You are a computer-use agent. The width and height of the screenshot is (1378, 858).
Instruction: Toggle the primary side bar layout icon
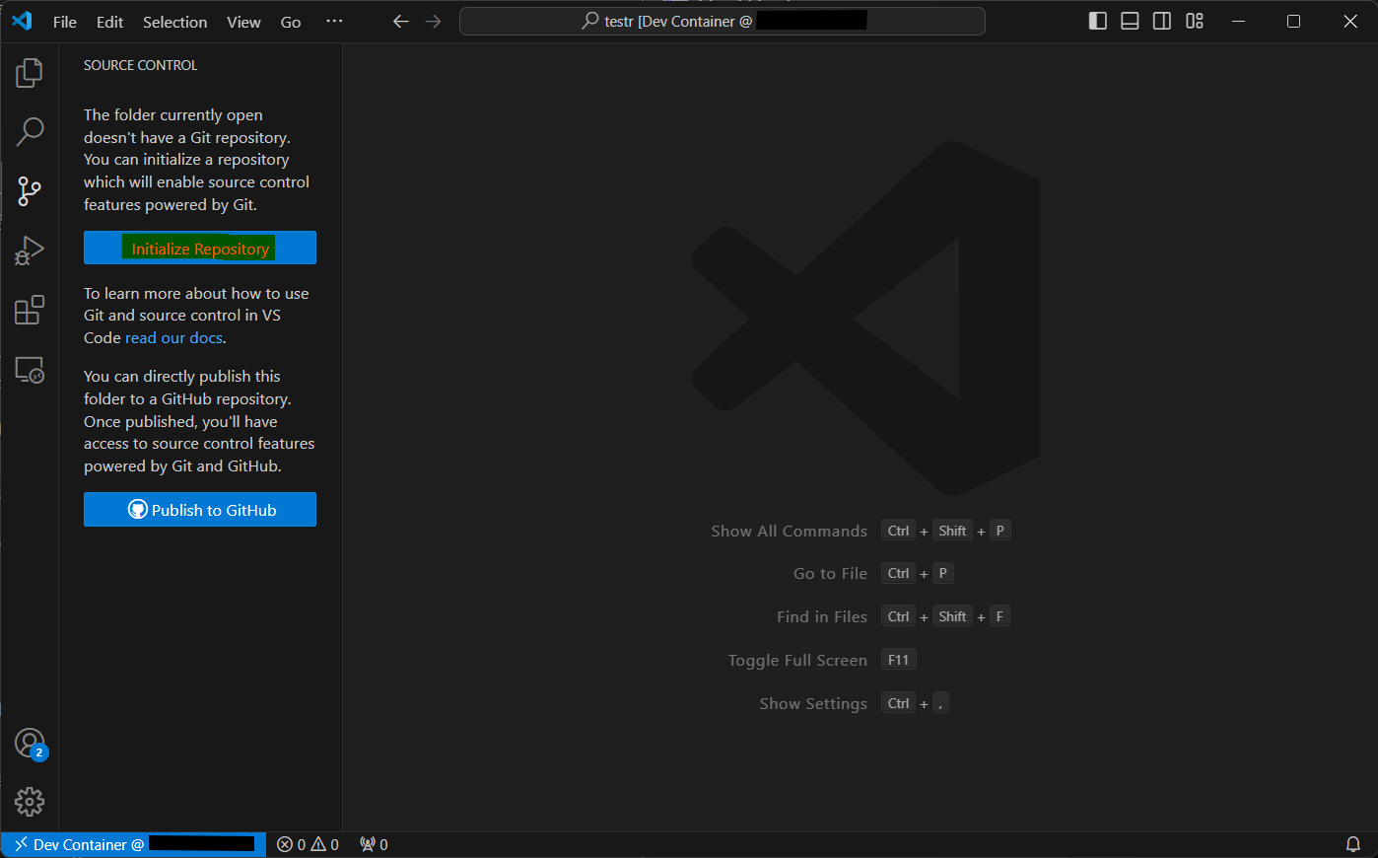pos(1098,21)
